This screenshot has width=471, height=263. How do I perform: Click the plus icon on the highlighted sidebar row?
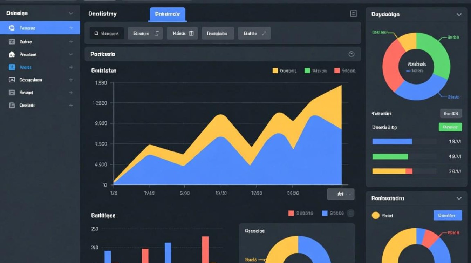coord(71,28)
